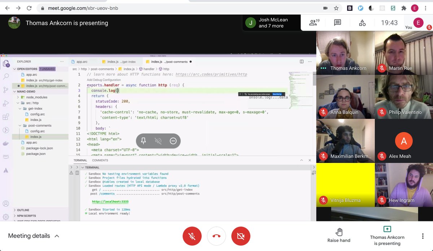Viewport: 433px width, 251px height.
Task: Open the teal 'S' browser extension
Action: click(x=393, y=8)
